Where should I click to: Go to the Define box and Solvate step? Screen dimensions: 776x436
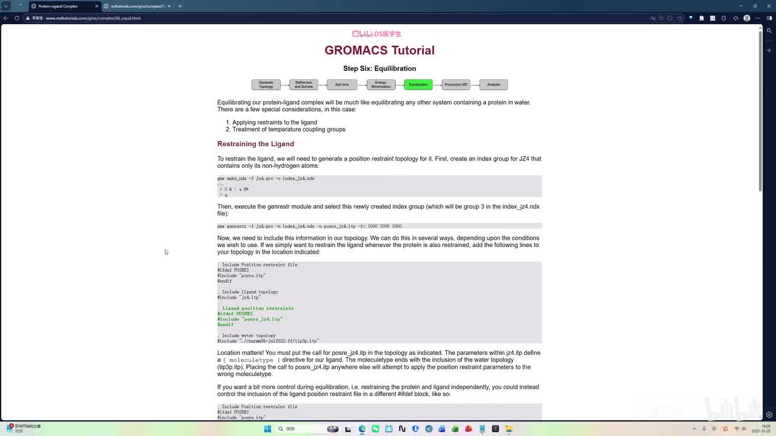click(x=304, y=85)
